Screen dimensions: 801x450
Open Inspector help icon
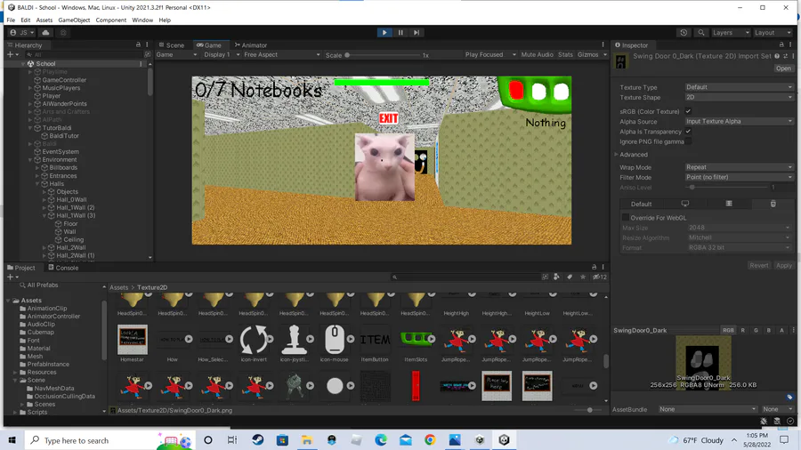click(777, 56)
